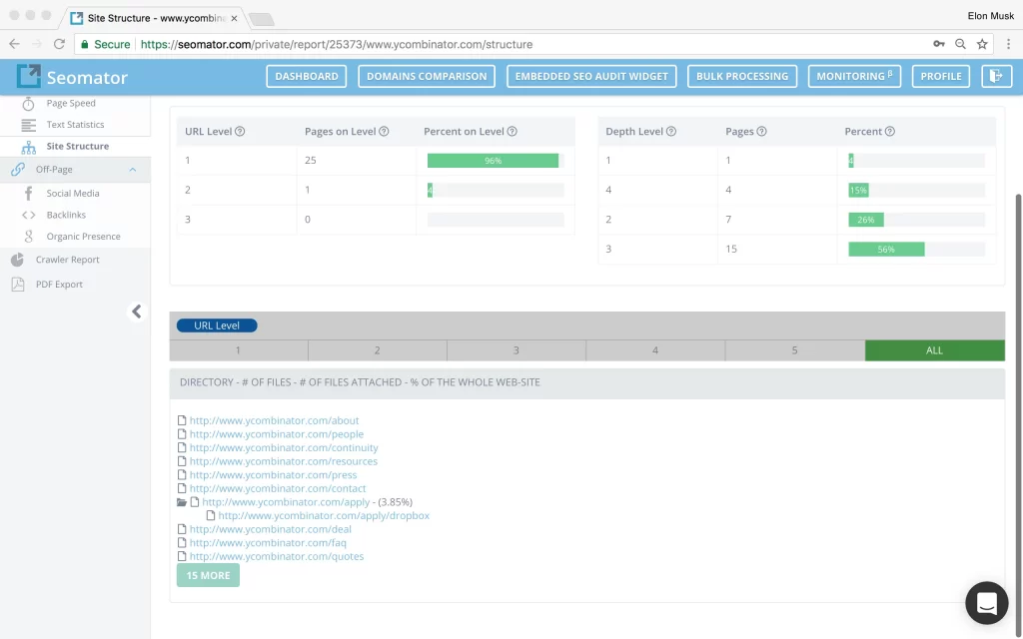Image resolution: width=1023 pixels, height=639 pixels.
Task: Open the ycombinator.com/press link
Action: pyautogui.click(x=274, y=475)
